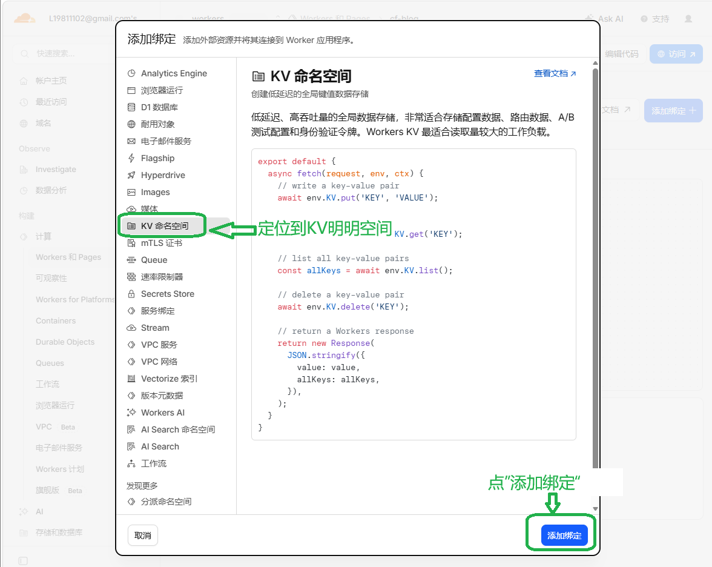Open 可观察性 in sidebar
This screenshot has height=567, width=712.
tap(51, 278)
